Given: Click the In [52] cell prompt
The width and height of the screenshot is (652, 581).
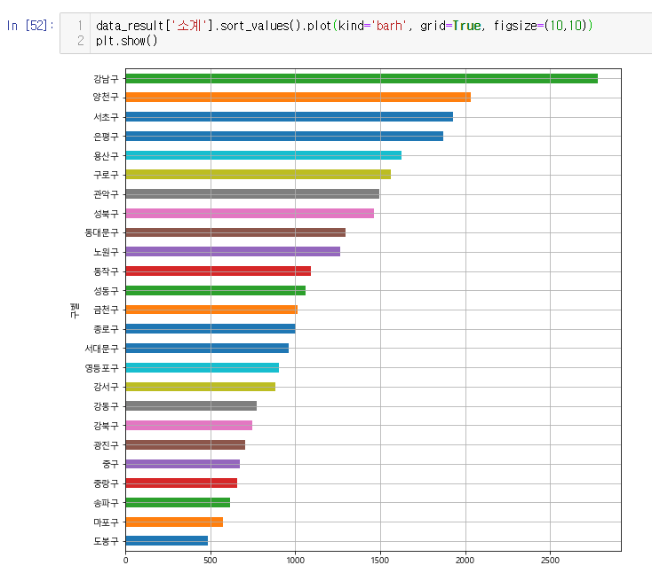Looking at the screenshot, I should point(29,26).
